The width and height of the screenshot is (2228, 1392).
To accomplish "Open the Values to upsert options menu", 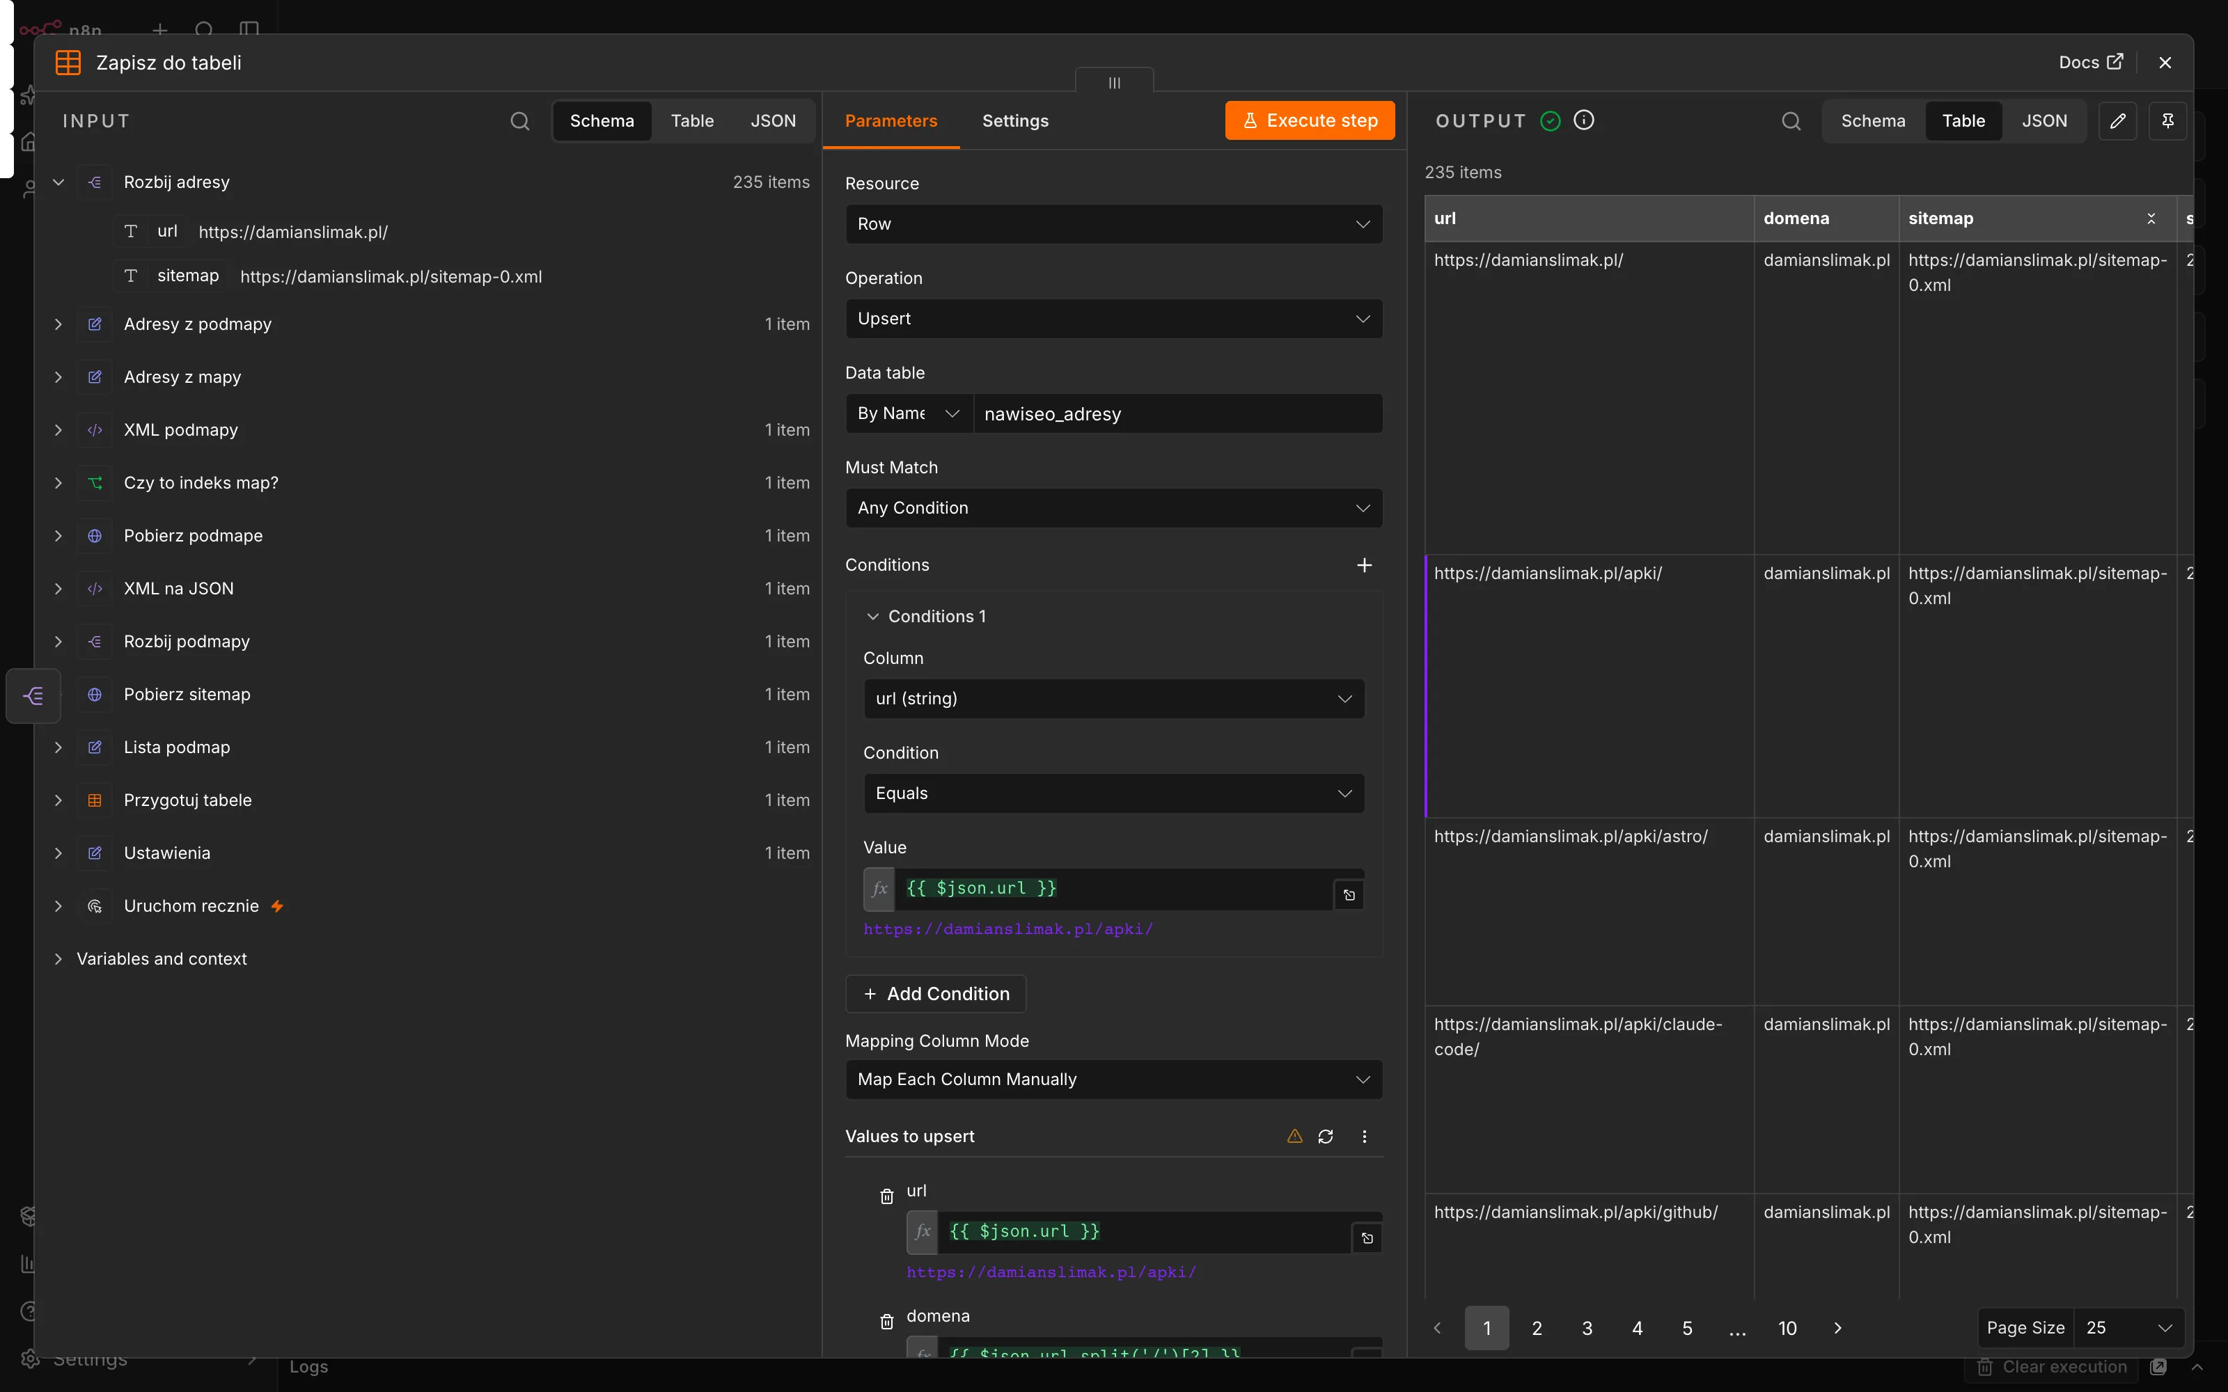I will pos(1365,1136).
